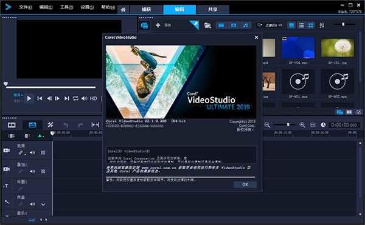Mute the 视频 track
The width and height of the screenshot is (365, 225).
32,153
